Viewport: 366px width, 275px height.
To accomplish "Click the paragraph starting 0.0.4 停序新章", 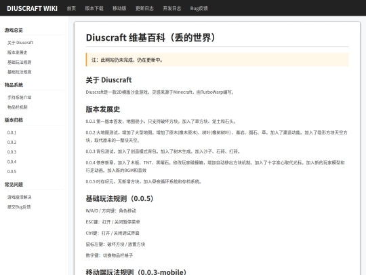I will click(216, 166).
